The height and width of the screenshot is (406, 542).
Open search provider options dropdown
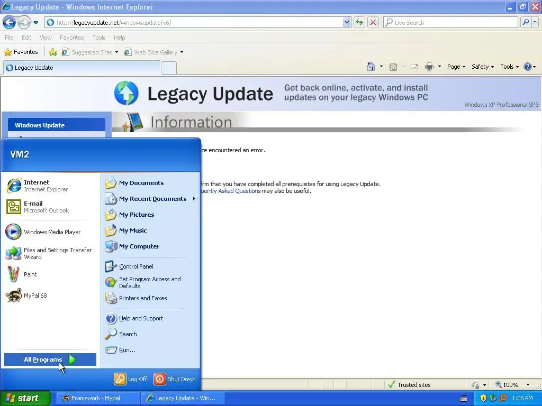pyautogui.click(x=535, y=22)
